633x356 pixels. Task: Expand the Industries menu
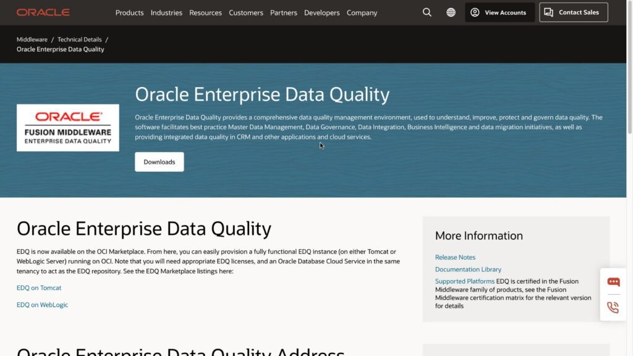(166, 12)
